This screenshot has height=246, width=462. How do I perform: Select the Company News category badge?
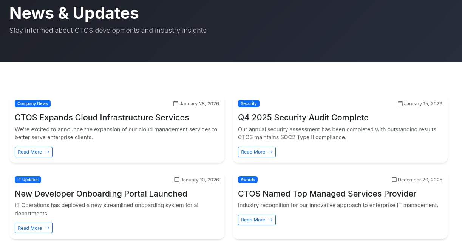(x=32, y=104)
